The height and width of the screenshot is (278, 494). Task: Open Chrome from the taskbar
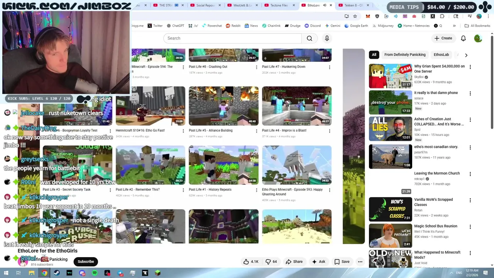click(44, 273)
